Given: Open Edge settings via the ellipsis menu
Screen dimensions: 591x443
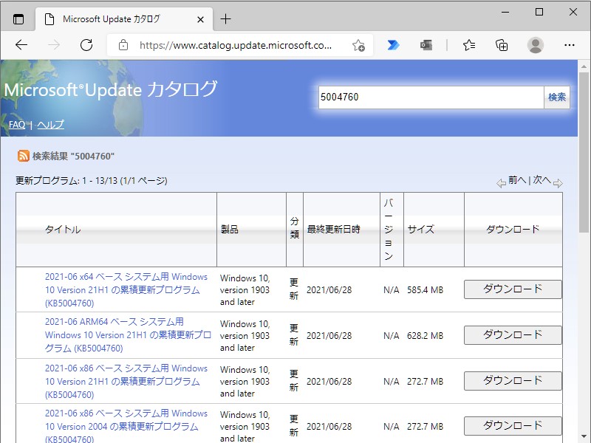Looking at the screenshot, I should point(567,45).
